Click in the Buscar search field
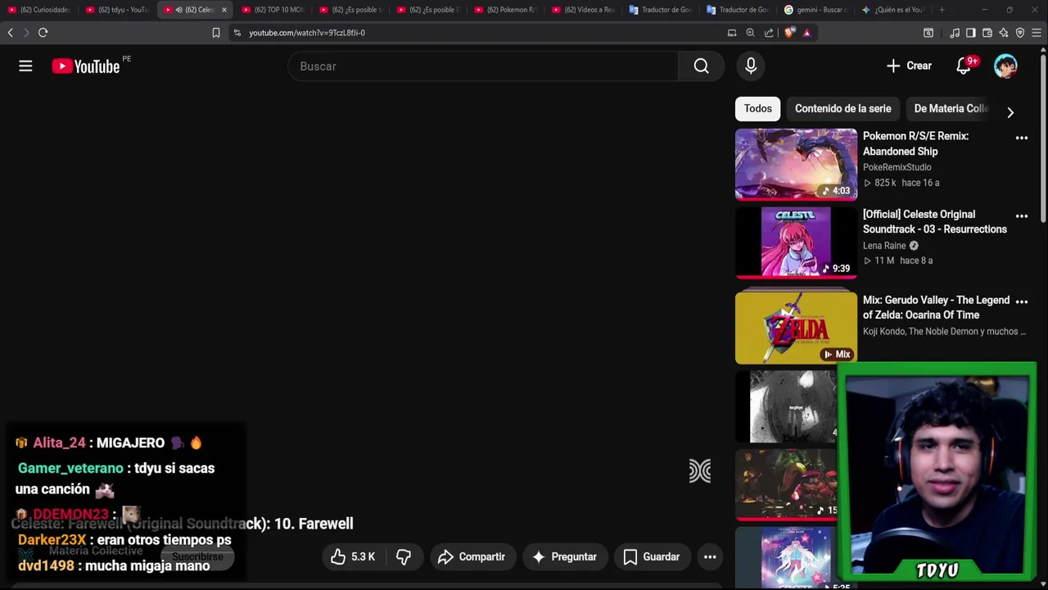This screenshot has width=1048, height=590. [483, 66]
